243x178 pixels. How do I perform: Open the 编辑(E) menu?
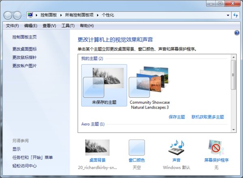(x=31, y=26)
